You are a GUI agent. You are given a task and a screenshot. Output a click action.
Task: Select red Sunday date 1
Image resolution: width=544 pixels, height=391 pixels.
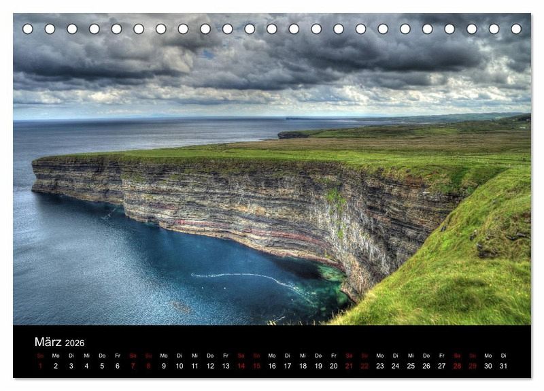(x=40, y=366)
